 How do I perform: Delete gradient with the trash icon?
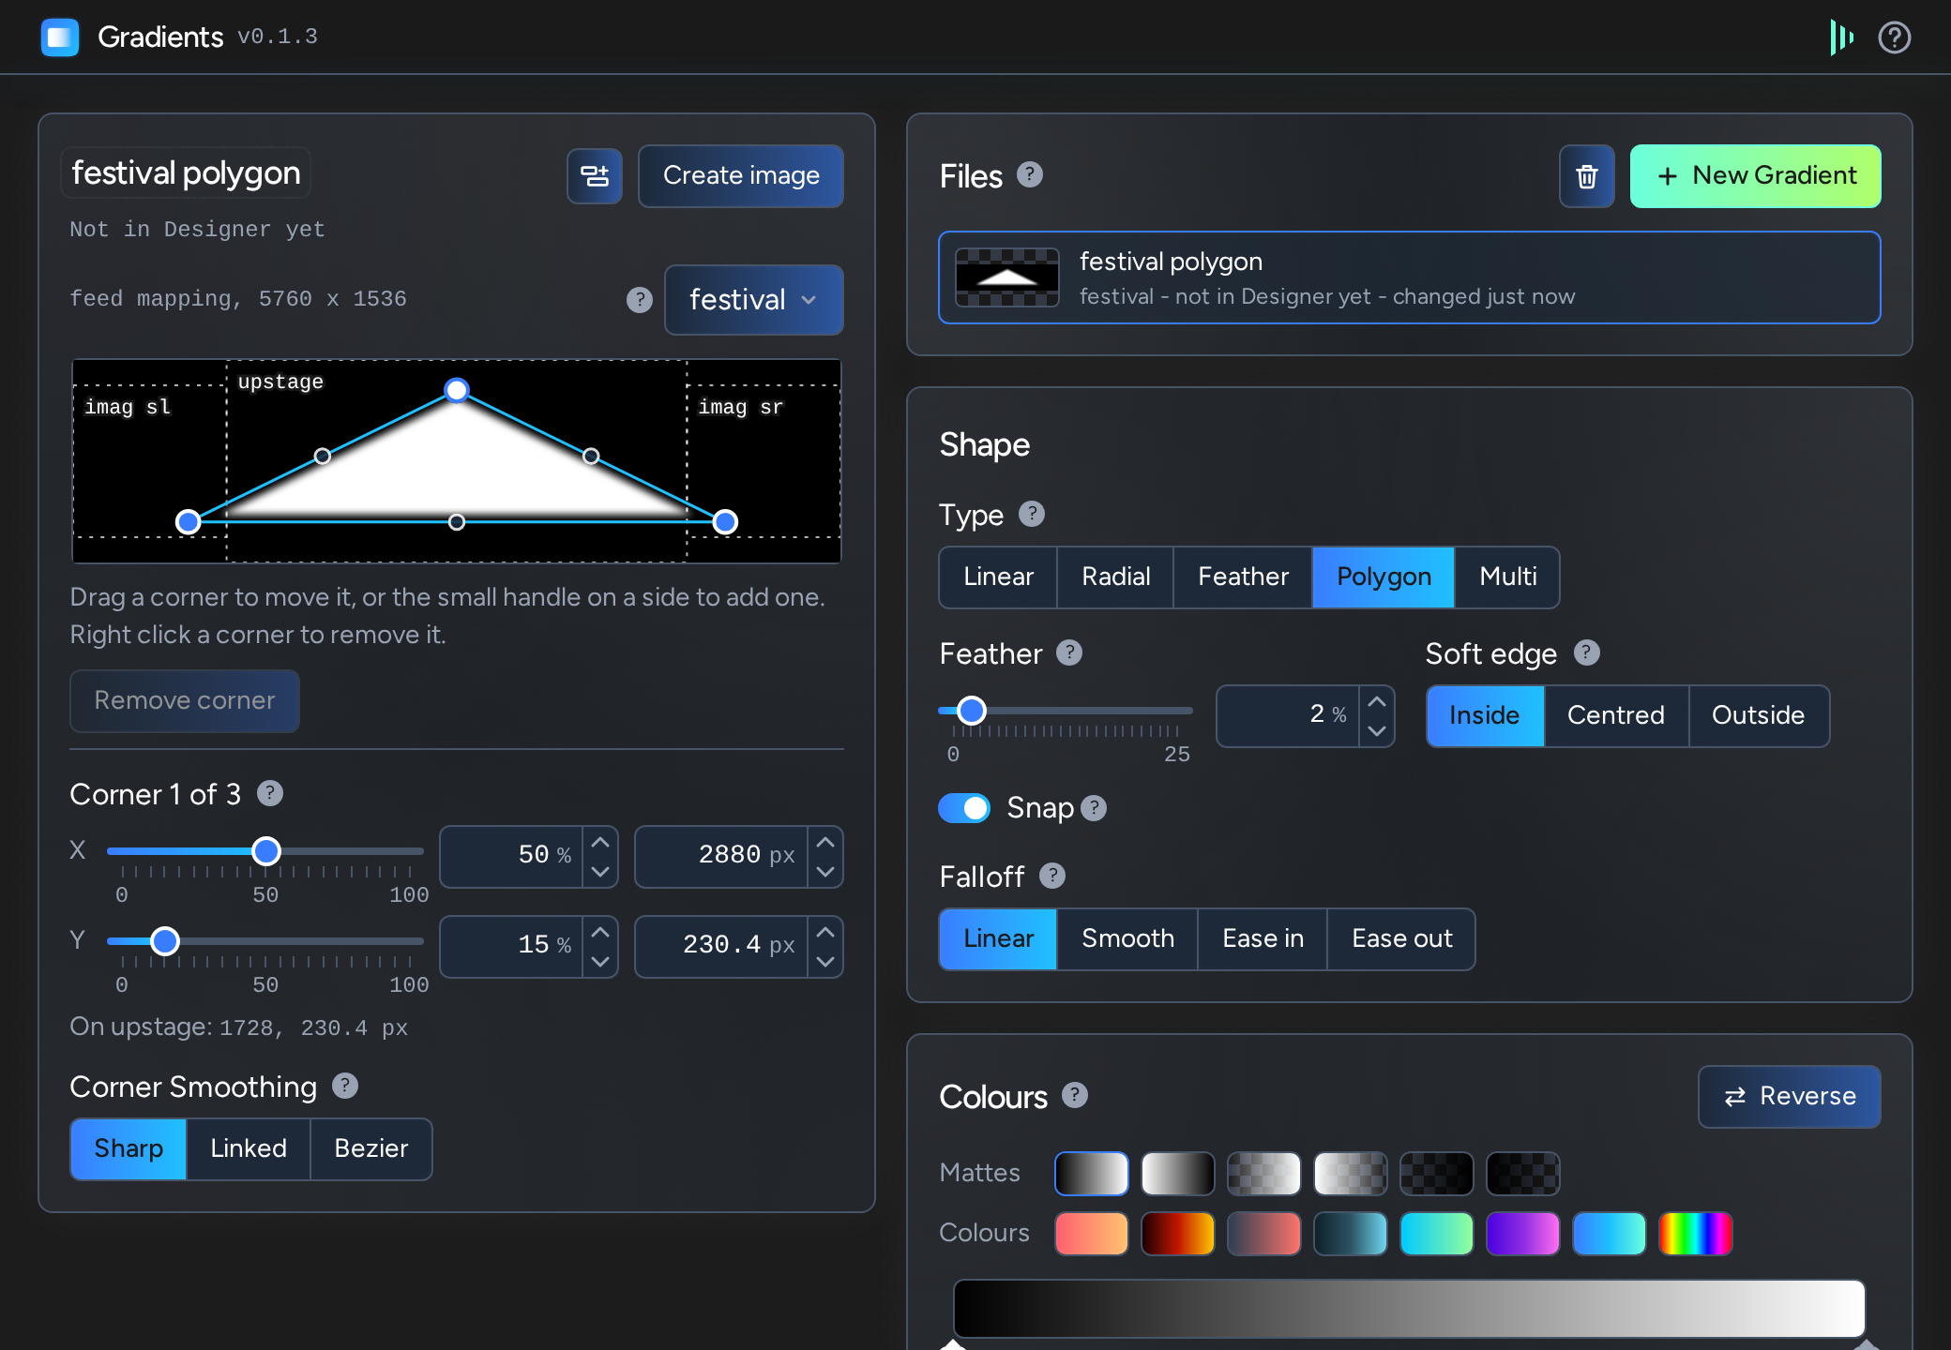[1586, 176]
